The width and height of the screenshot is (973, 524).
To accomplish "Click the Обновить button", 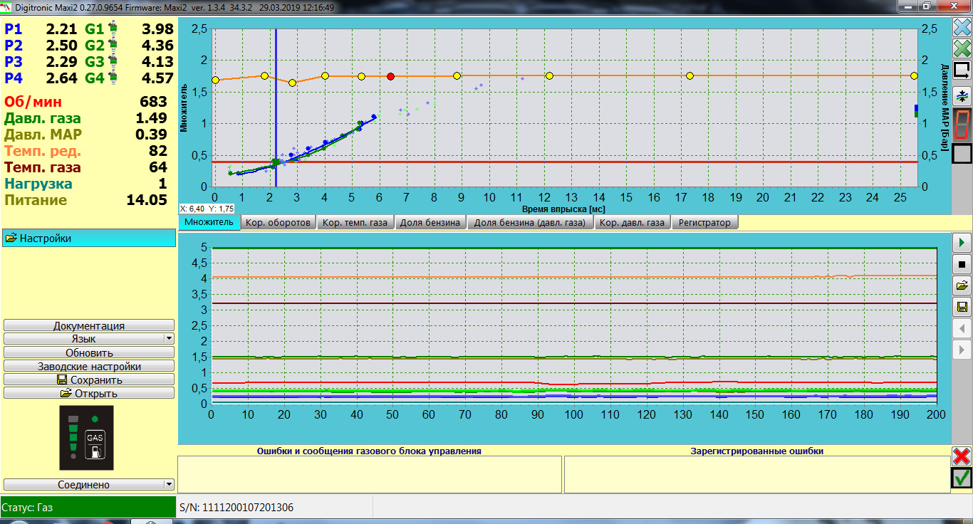I will click(x=89, y=352).
